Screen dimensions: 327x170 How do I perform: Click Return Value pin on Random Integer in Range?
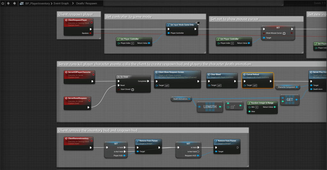coord(275,107)
